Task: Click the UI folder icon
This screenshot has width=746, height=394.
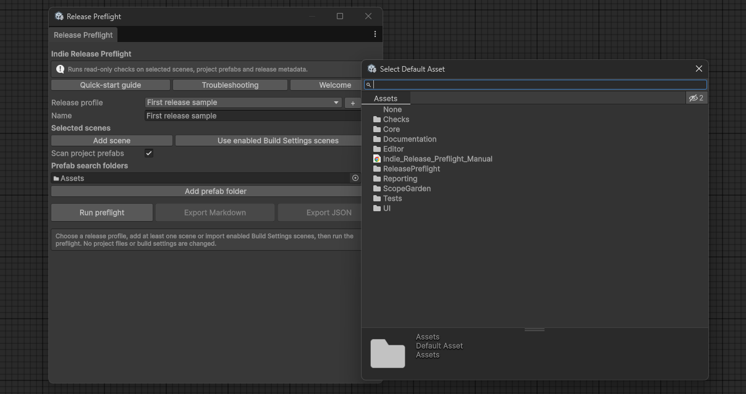Action: tap(377, 209)
